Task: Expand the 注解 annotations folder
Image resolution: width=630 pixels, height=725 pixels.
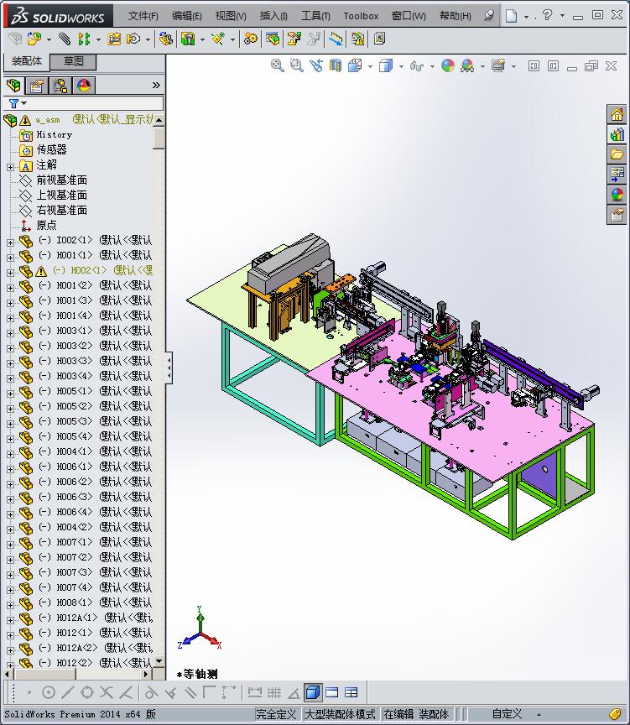Action: pos(10,167)
